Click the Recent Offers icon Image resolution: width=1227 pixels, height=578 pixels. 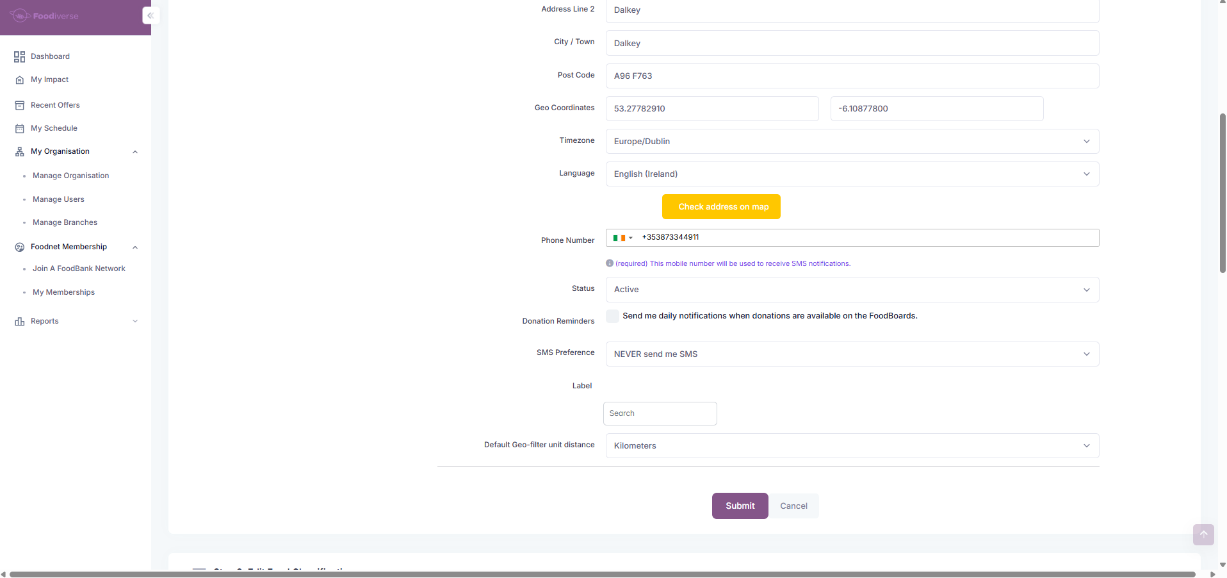(19, 105)
